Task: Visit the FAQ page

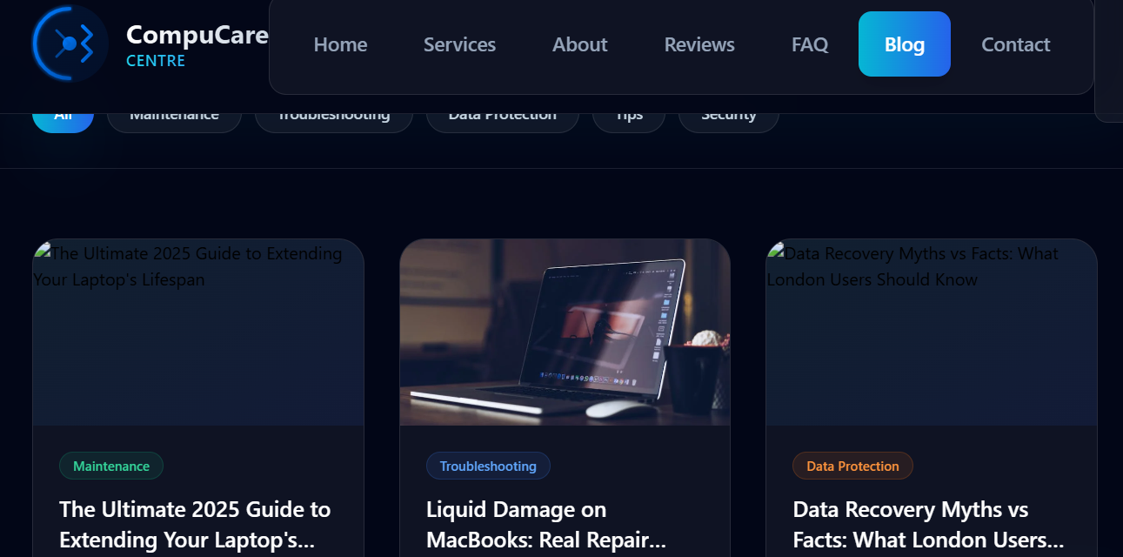Action: [810, 44]
